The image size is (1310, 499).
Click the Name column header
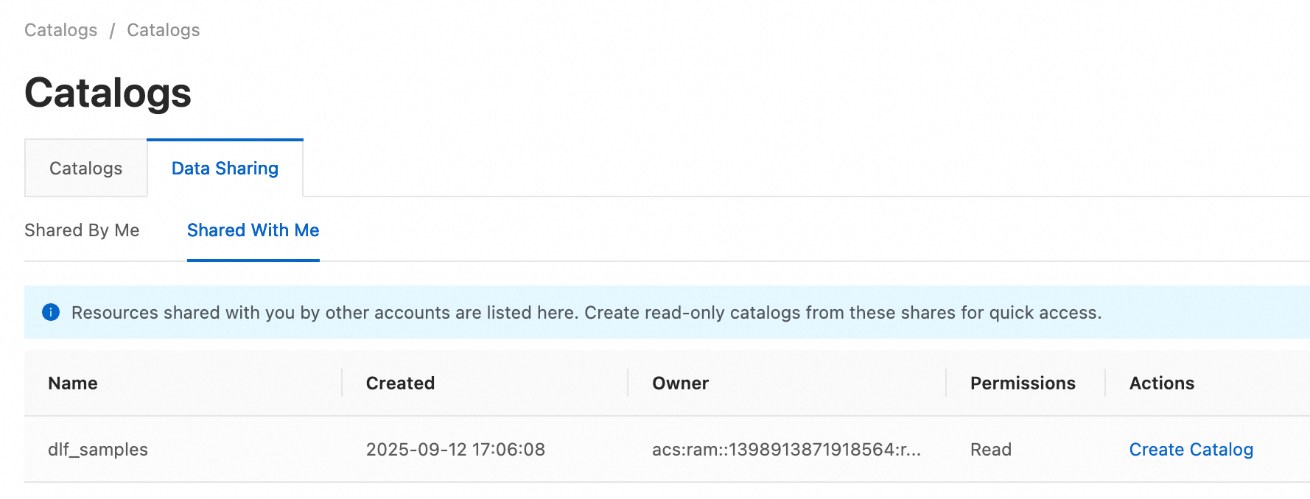(x=72, y=383)
